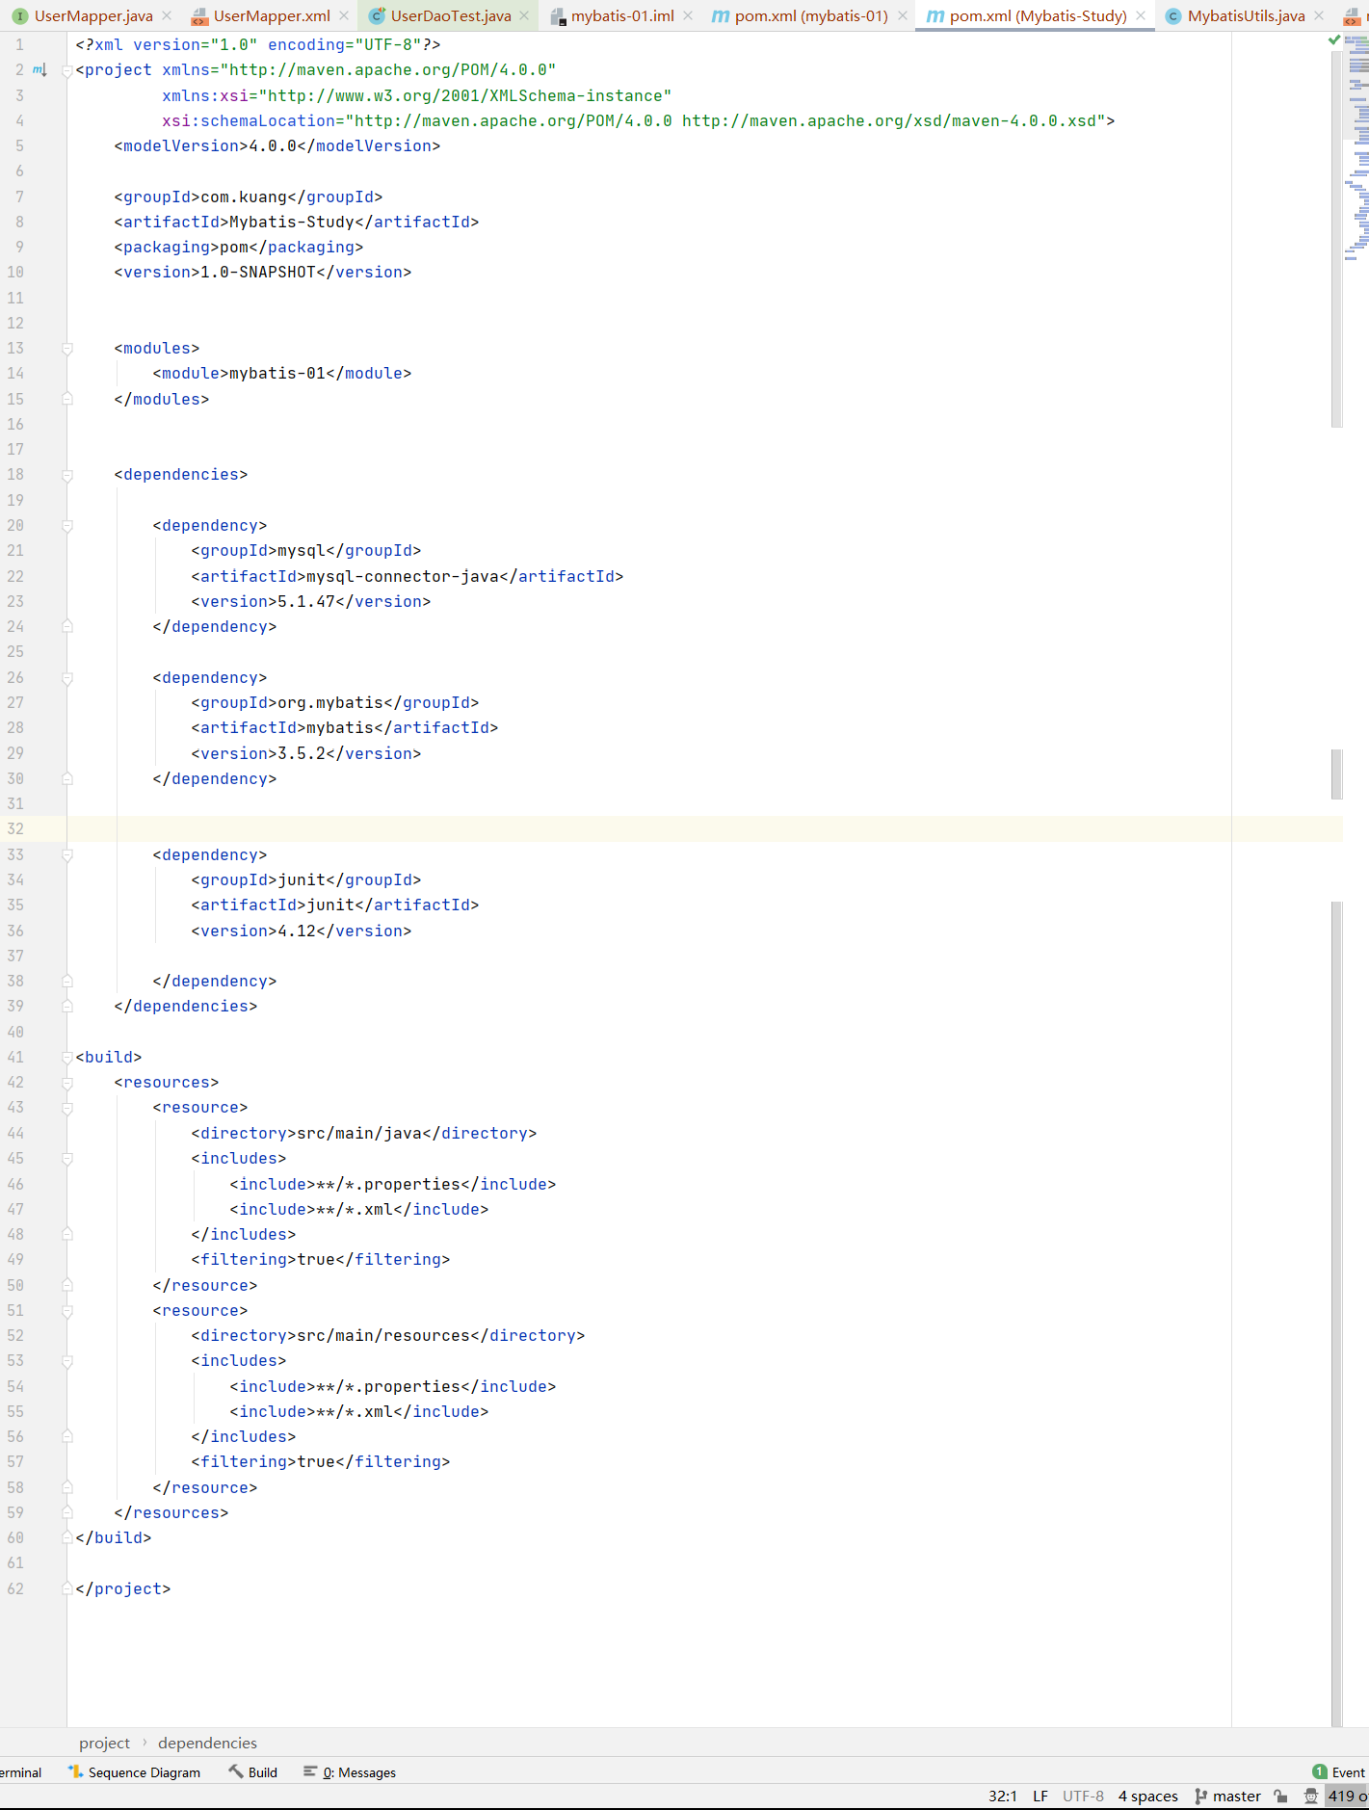Click the inspector hat icon in status bar
Viewport: 1369px width, 1810px height.
point(1311,1797)
